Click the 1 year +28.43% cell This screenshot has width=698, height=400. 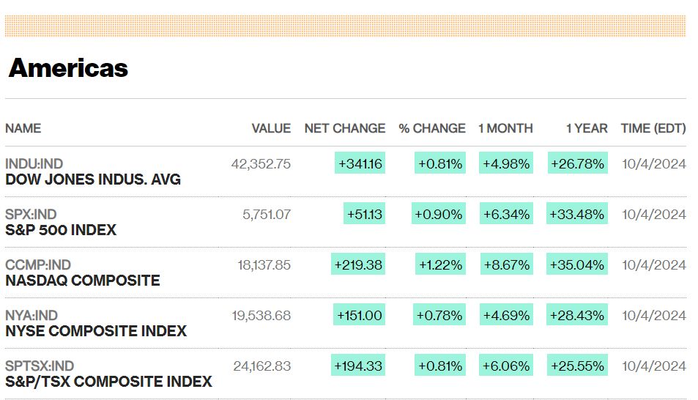point(577,315)
